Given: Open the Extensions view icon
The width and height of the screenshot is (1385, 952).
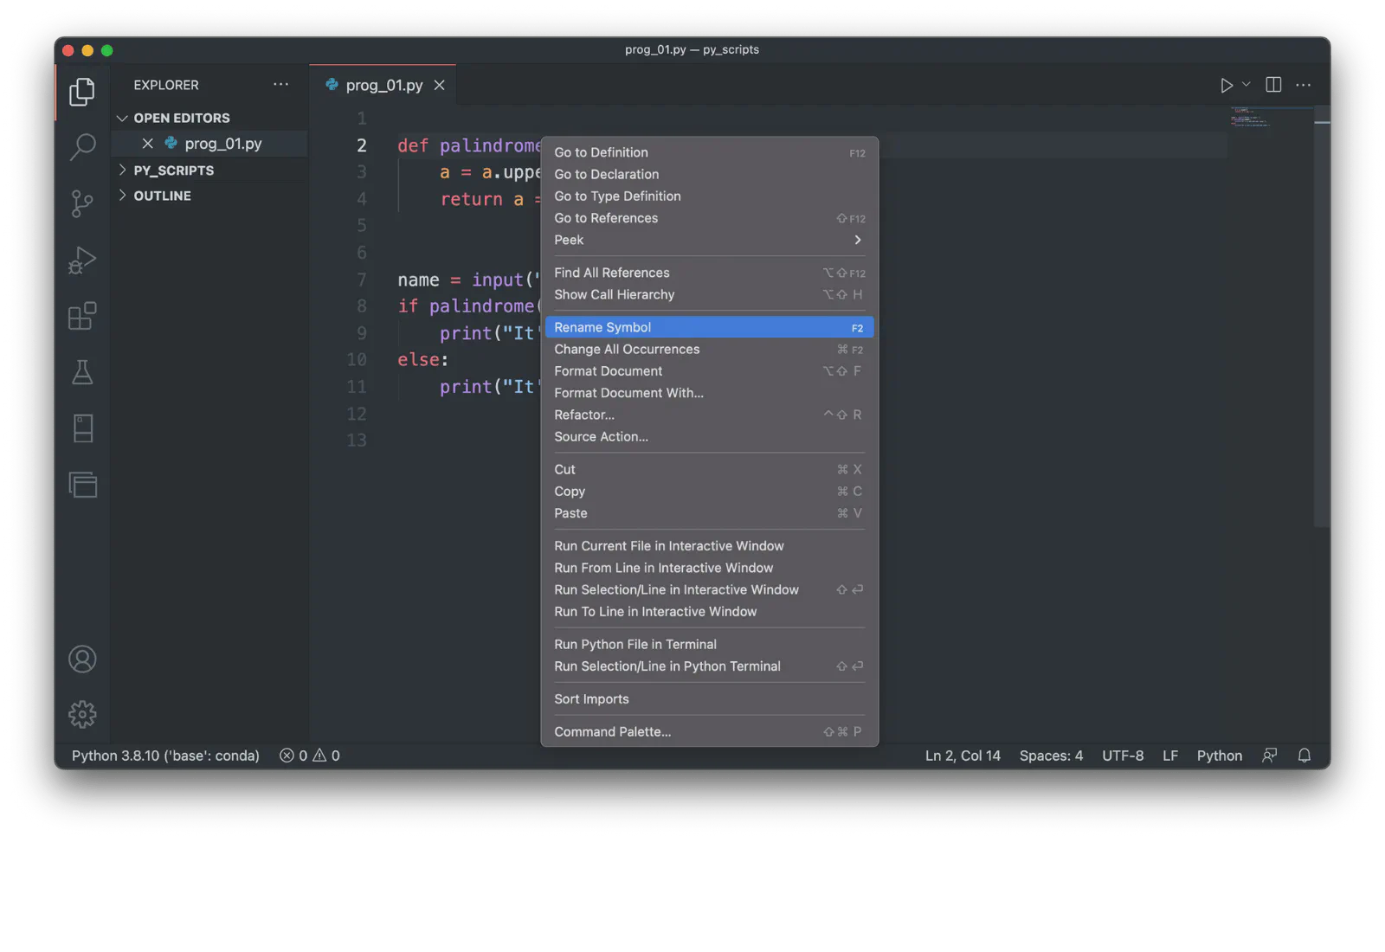Looking at the screenshot, I should click(82, 316).
